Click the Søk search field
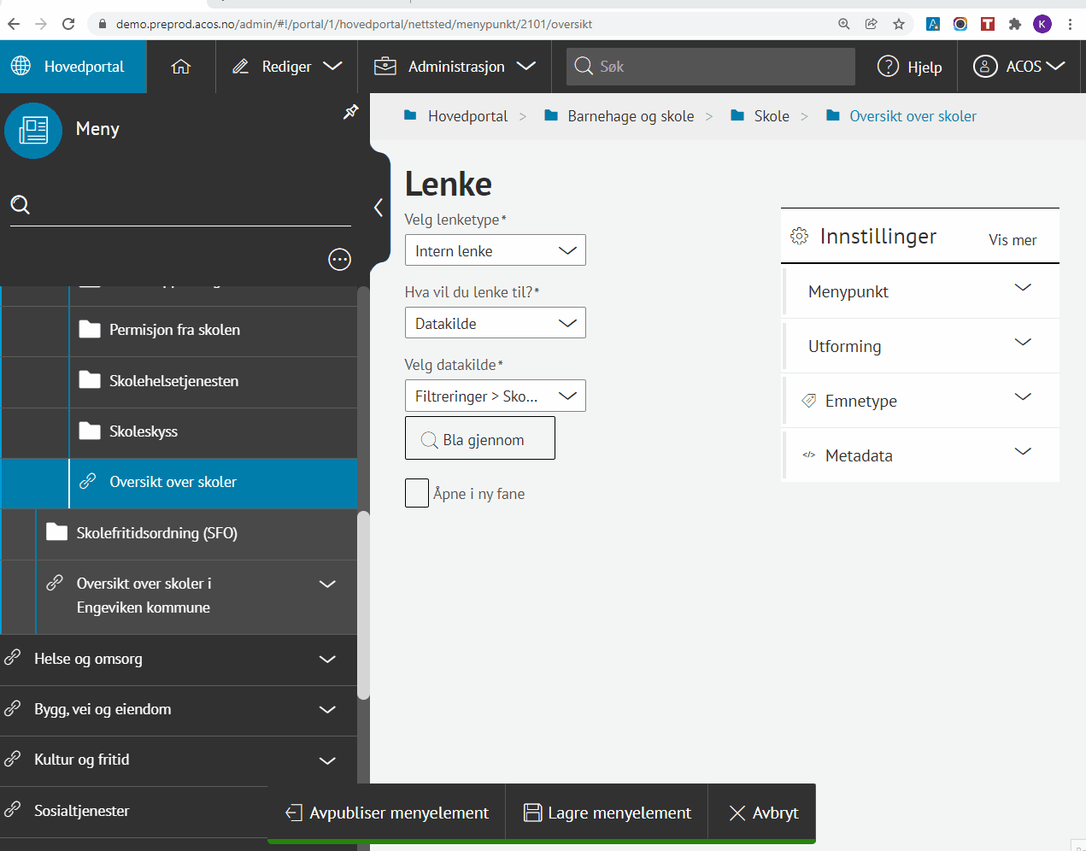This screenshot has height=851, width=1086. point(710,67)
